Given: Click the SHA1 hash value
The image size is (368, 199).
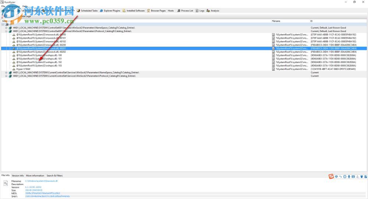Looking at the screenshot, I should click(47, 196).
